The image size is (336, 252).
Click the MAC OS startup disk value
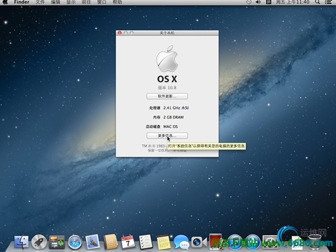pos(170,127)
